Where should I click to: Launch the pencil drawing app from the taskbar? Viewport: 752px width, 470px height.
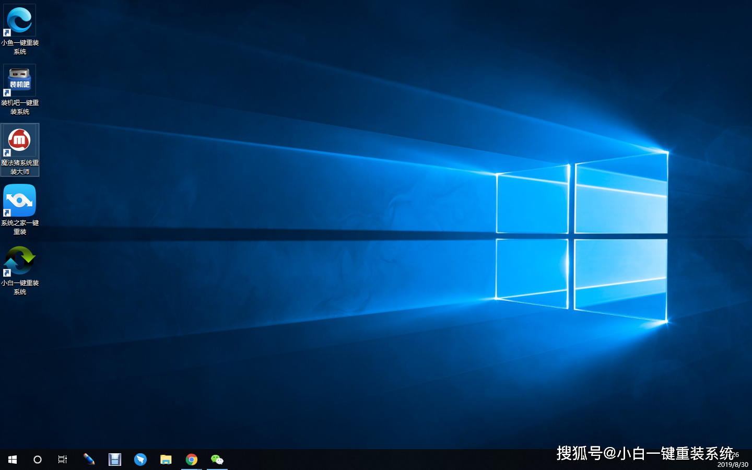[89, 459]
